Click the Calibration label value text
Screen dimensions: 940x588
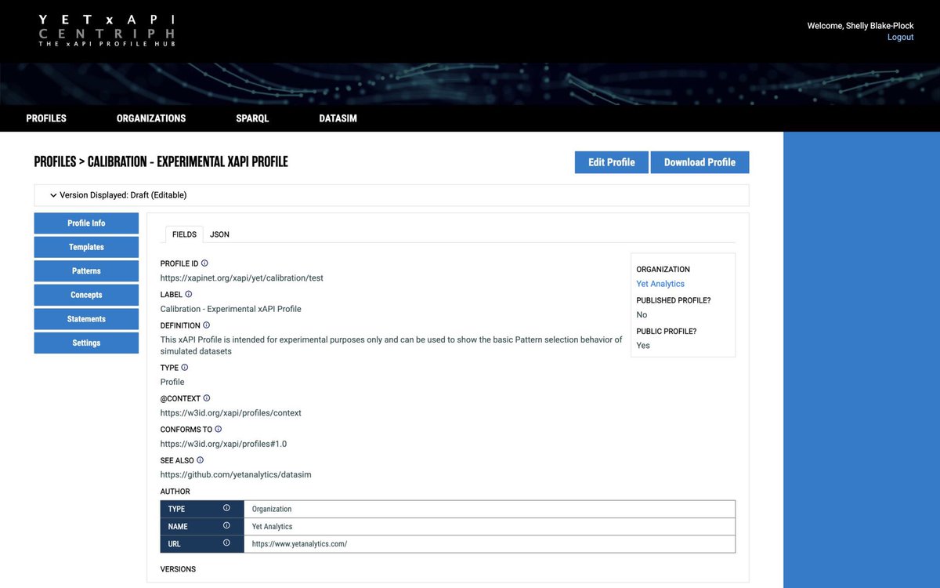231,309
